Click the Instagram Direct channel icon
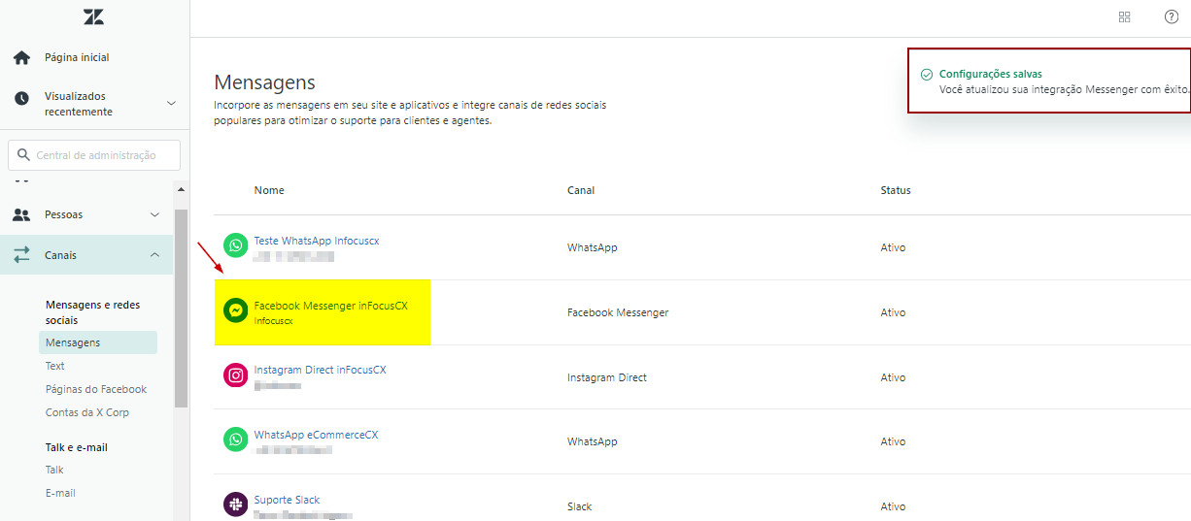 point(235,375)
